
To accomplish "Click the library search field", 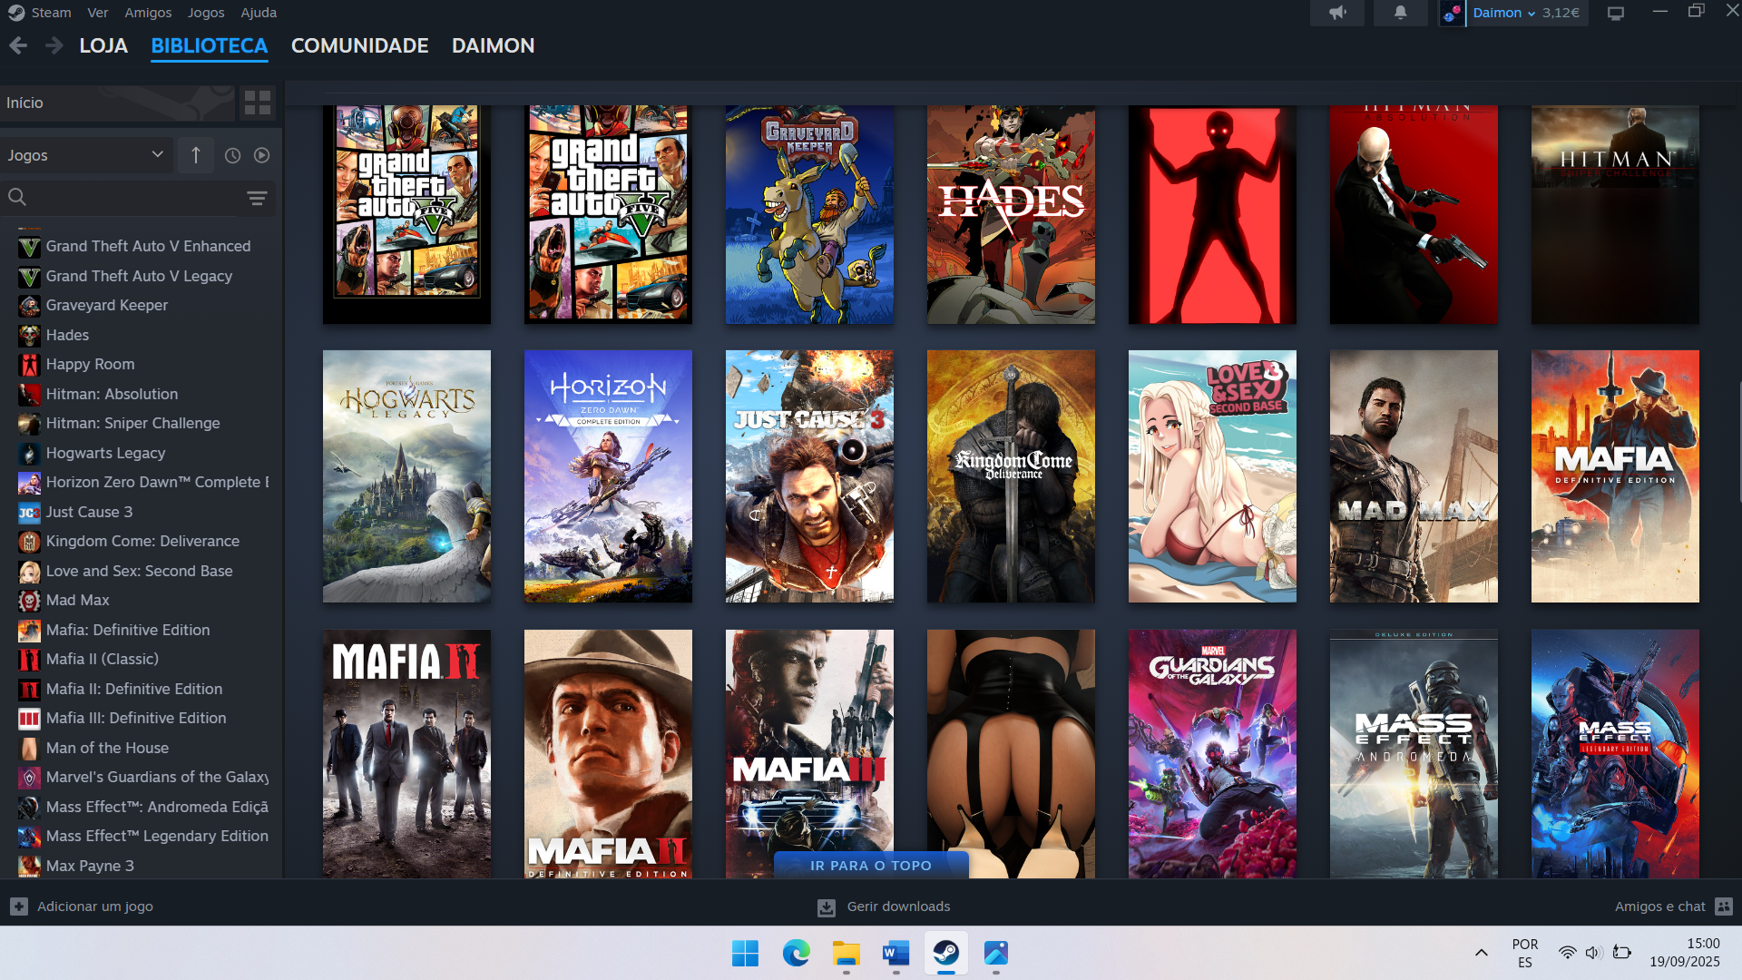I will 127,198.
